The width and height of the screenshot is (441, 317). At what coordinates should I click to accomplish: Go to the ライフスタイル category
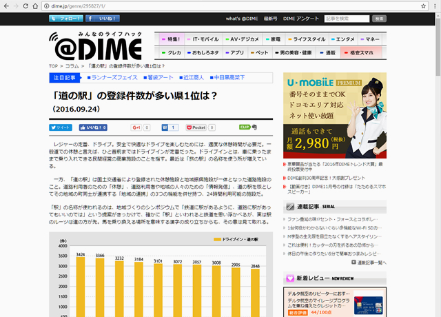[313, 39]
